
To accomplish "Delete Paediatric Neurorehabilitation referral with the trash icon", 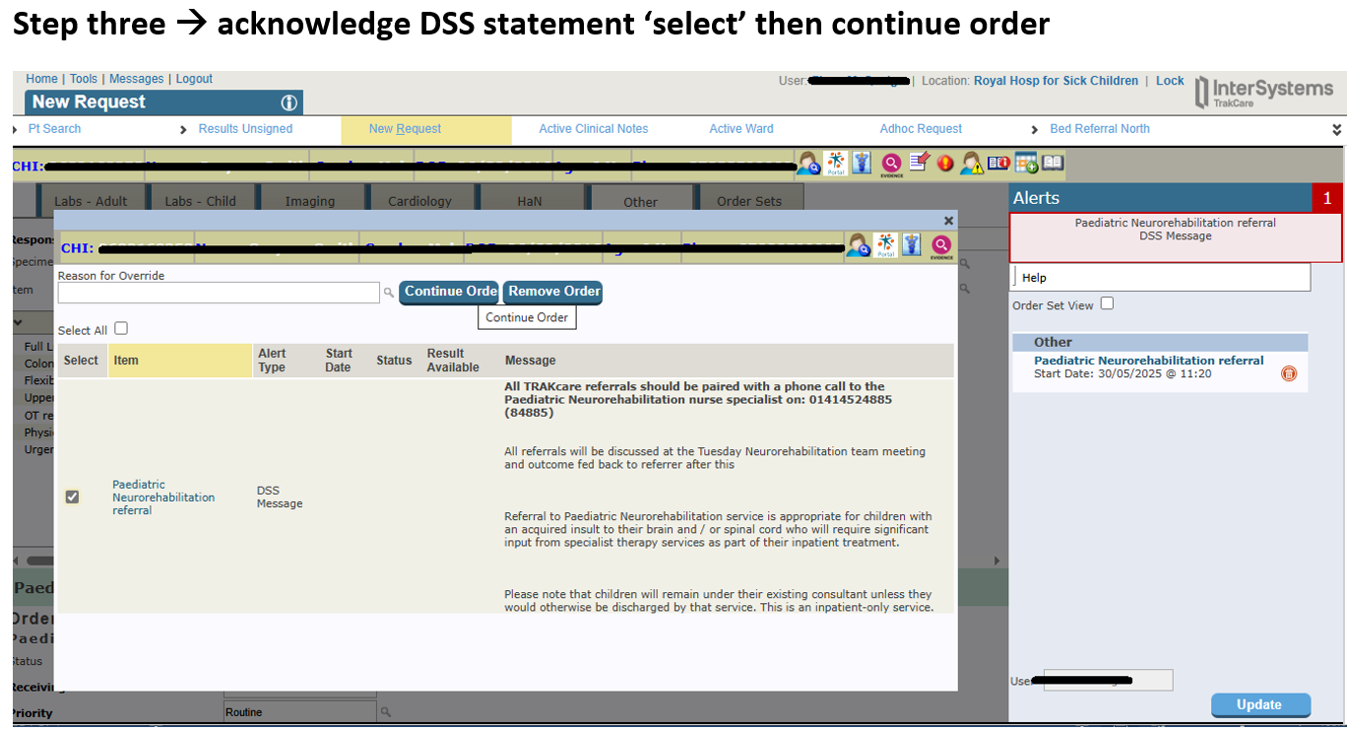I will click(x=1289, y=374).
